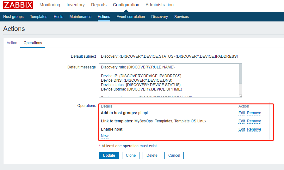Click the 'Action' column header
The width and height of the screenshot is (284, 170).
[x=244, y=106]
